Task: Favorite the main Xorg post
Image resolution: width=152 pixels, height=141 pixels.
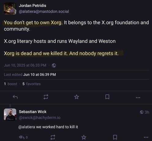Action: [76, 97]
